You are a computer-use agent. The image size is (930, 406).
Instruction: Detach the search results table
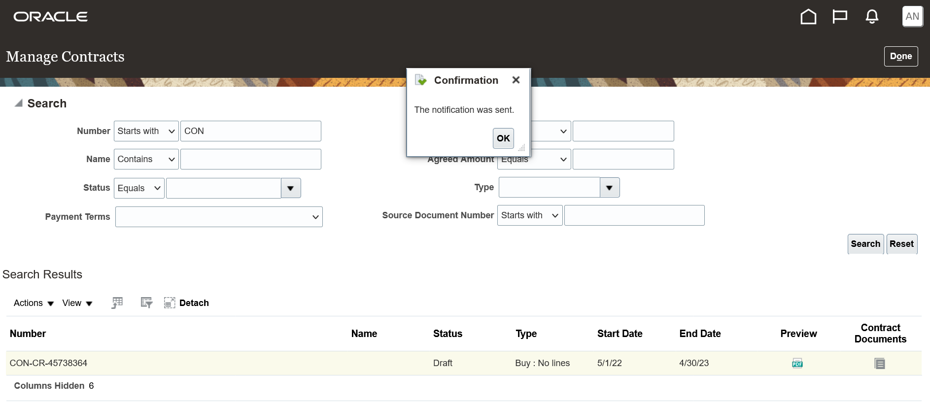[187, 303]
